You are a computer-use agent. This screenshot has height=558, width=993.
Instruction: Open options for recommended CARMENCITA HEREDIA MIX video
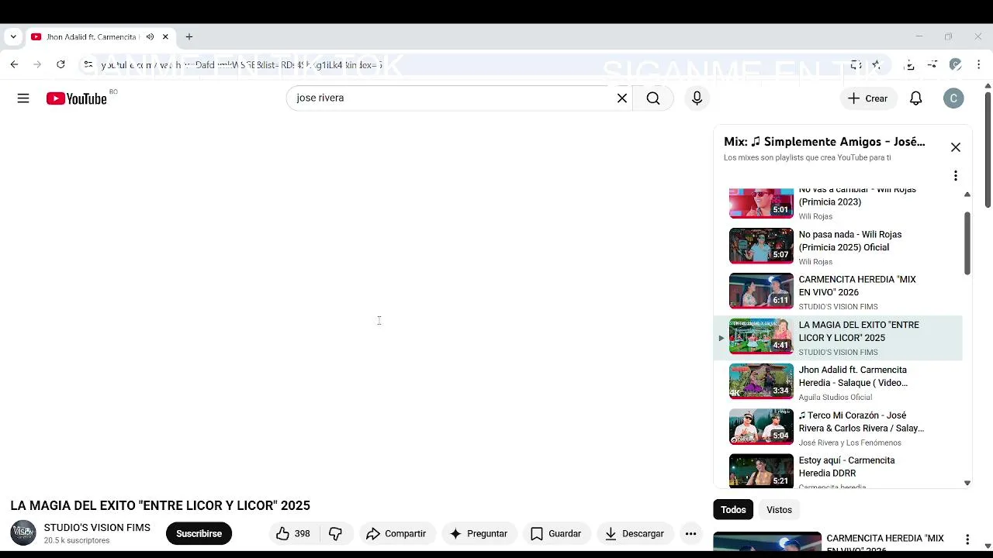click(967, 539)
